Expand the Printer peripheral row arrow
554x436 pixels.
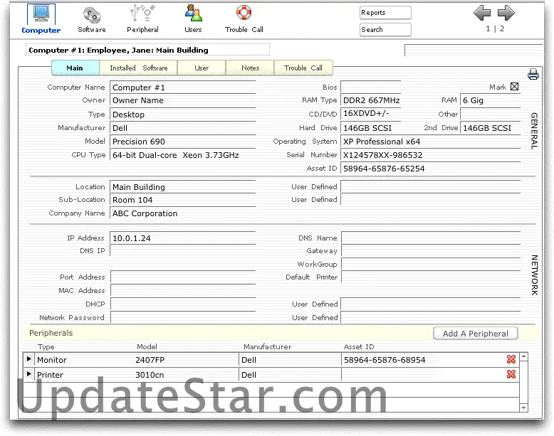[29, 373]
